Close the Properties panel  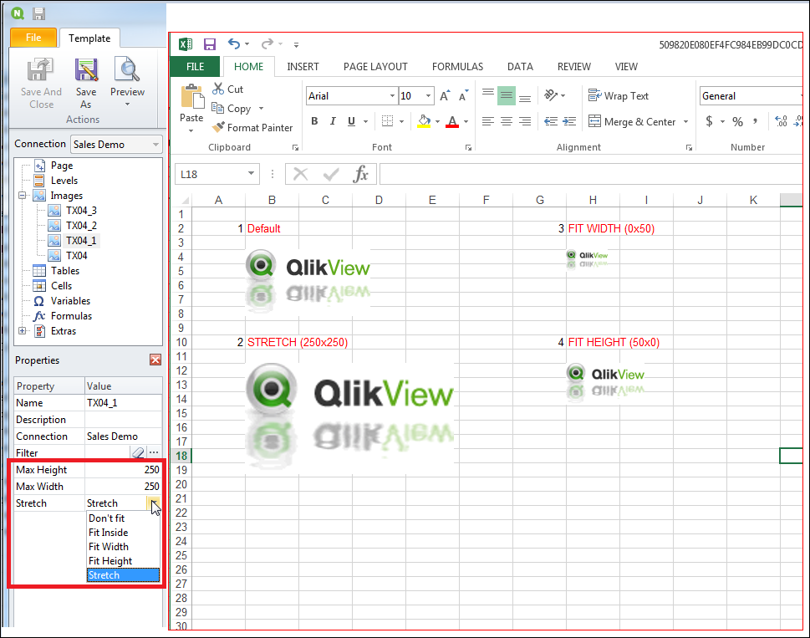point(155,360)
